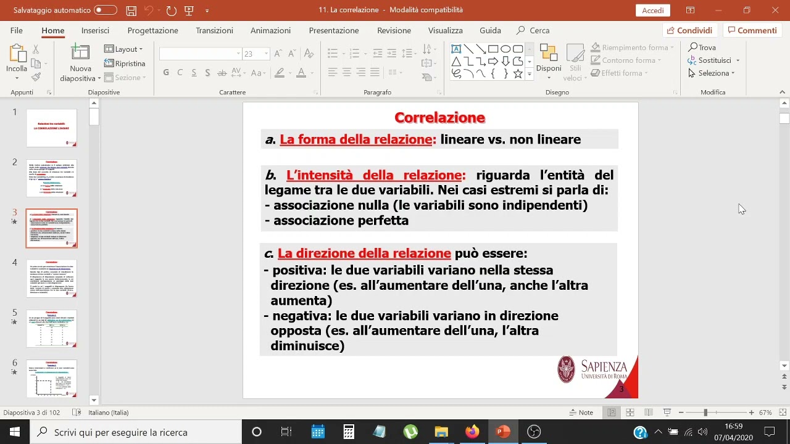
Task: Click the Note button in status bar
Action: 580,413
